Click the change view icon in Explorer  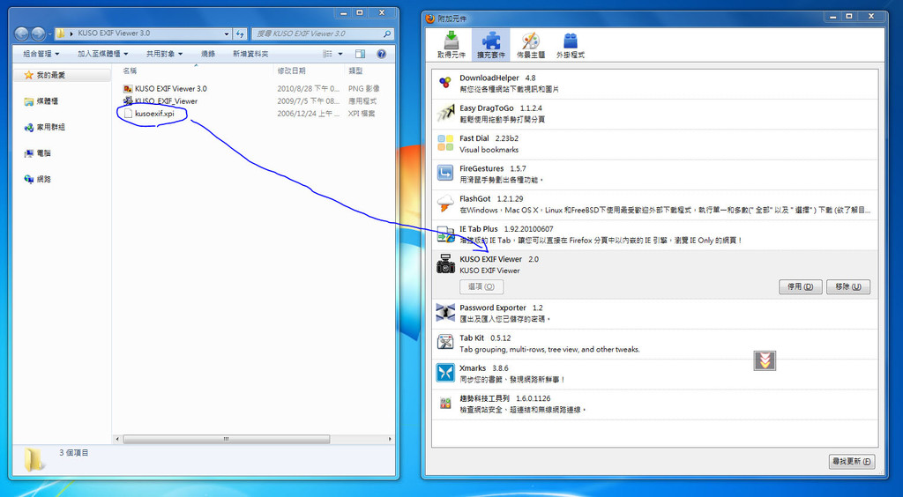coord(328,54)
